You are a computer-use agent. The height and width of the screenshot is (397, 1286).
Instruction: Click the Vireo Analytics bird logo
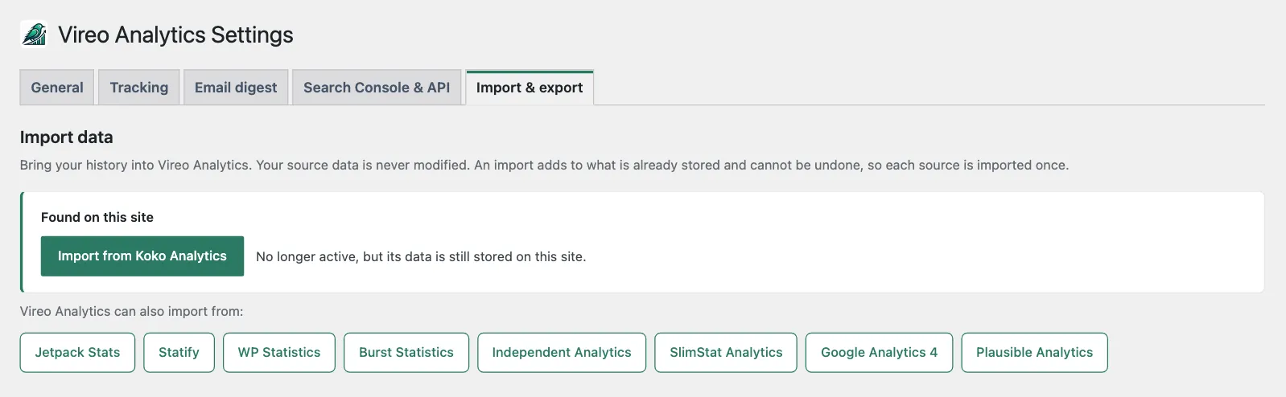34,35
